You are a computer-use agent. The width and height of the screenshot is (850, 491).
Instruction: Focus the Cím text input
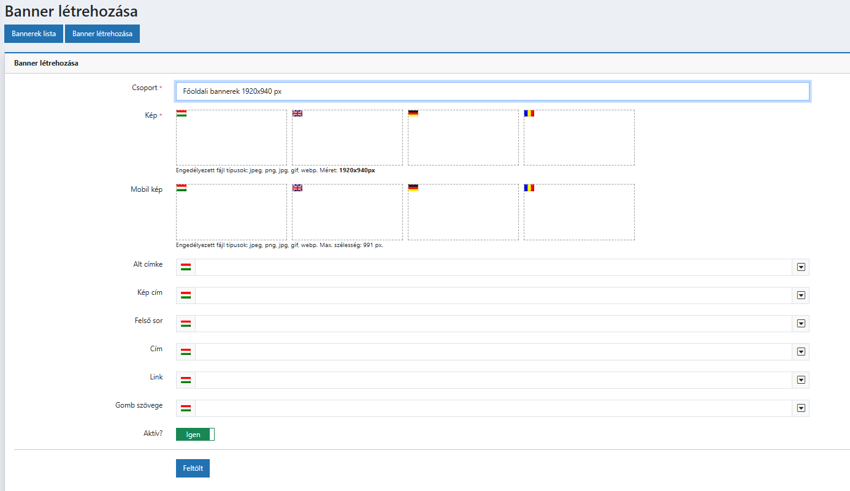click(494, 352)
